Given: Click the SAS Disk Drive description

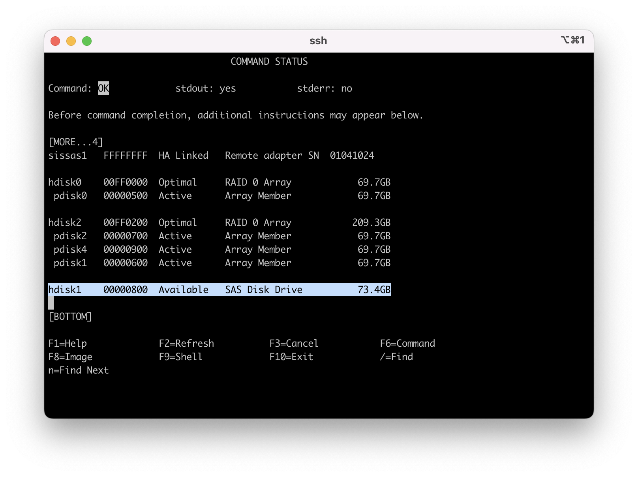Looking at the screenshot, I should tap(264, 290).
